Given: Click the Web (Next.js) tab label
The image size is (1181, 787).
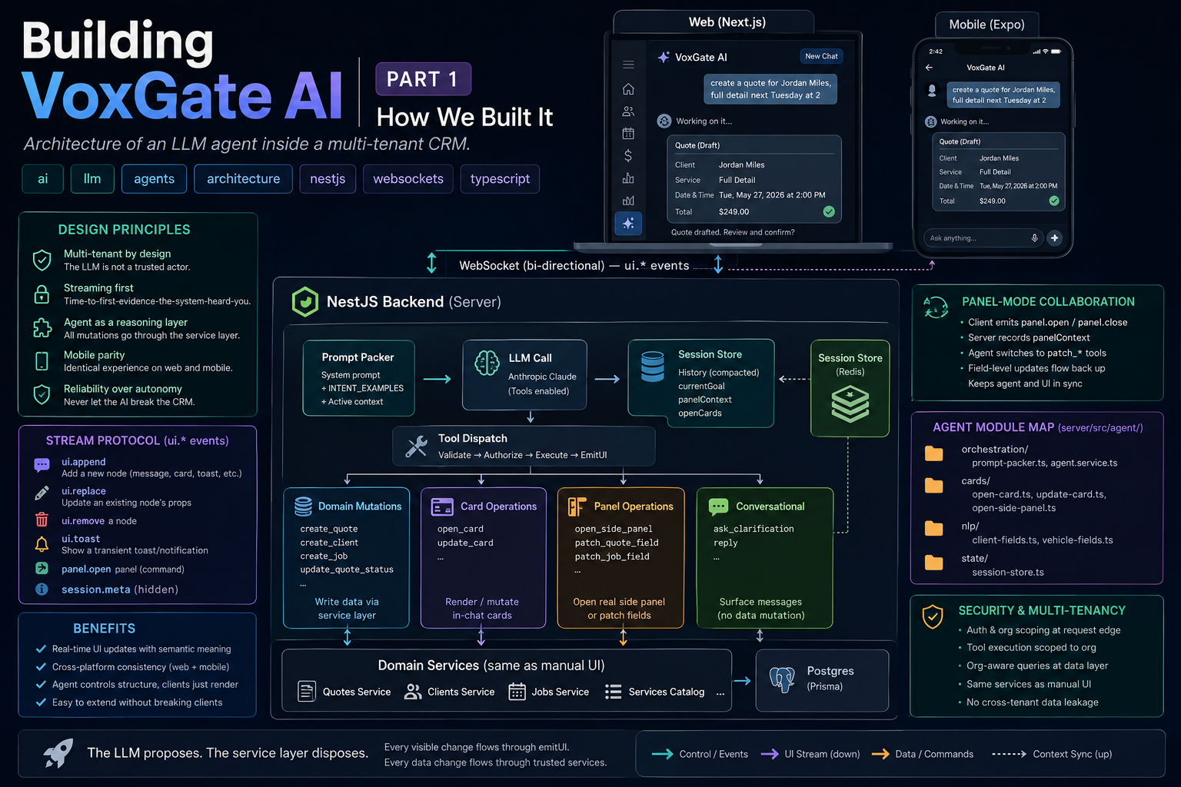Looking at the screenshot, I should (x=727, y=22).
